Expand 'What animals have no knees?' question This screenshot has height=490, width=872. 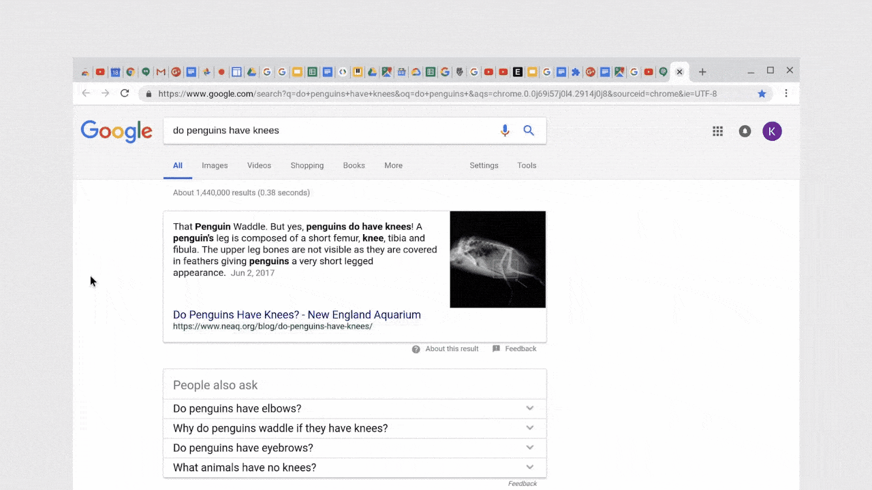pos(354,468)
